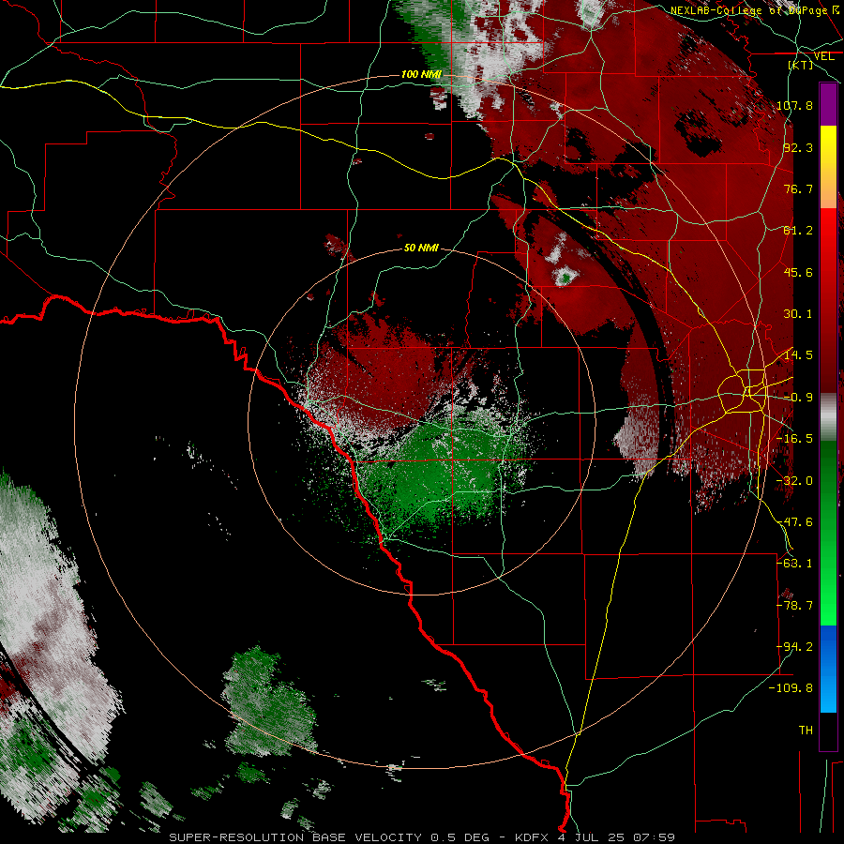Click the 107.8 velocity scale value
This screenshot has height=844, width=844.
(794, 105)
